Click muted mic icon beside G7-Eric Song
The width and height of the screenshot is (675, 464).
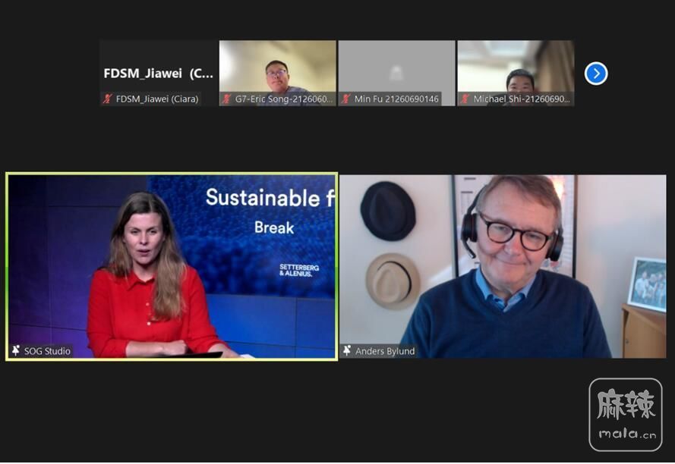coord(226,99)
